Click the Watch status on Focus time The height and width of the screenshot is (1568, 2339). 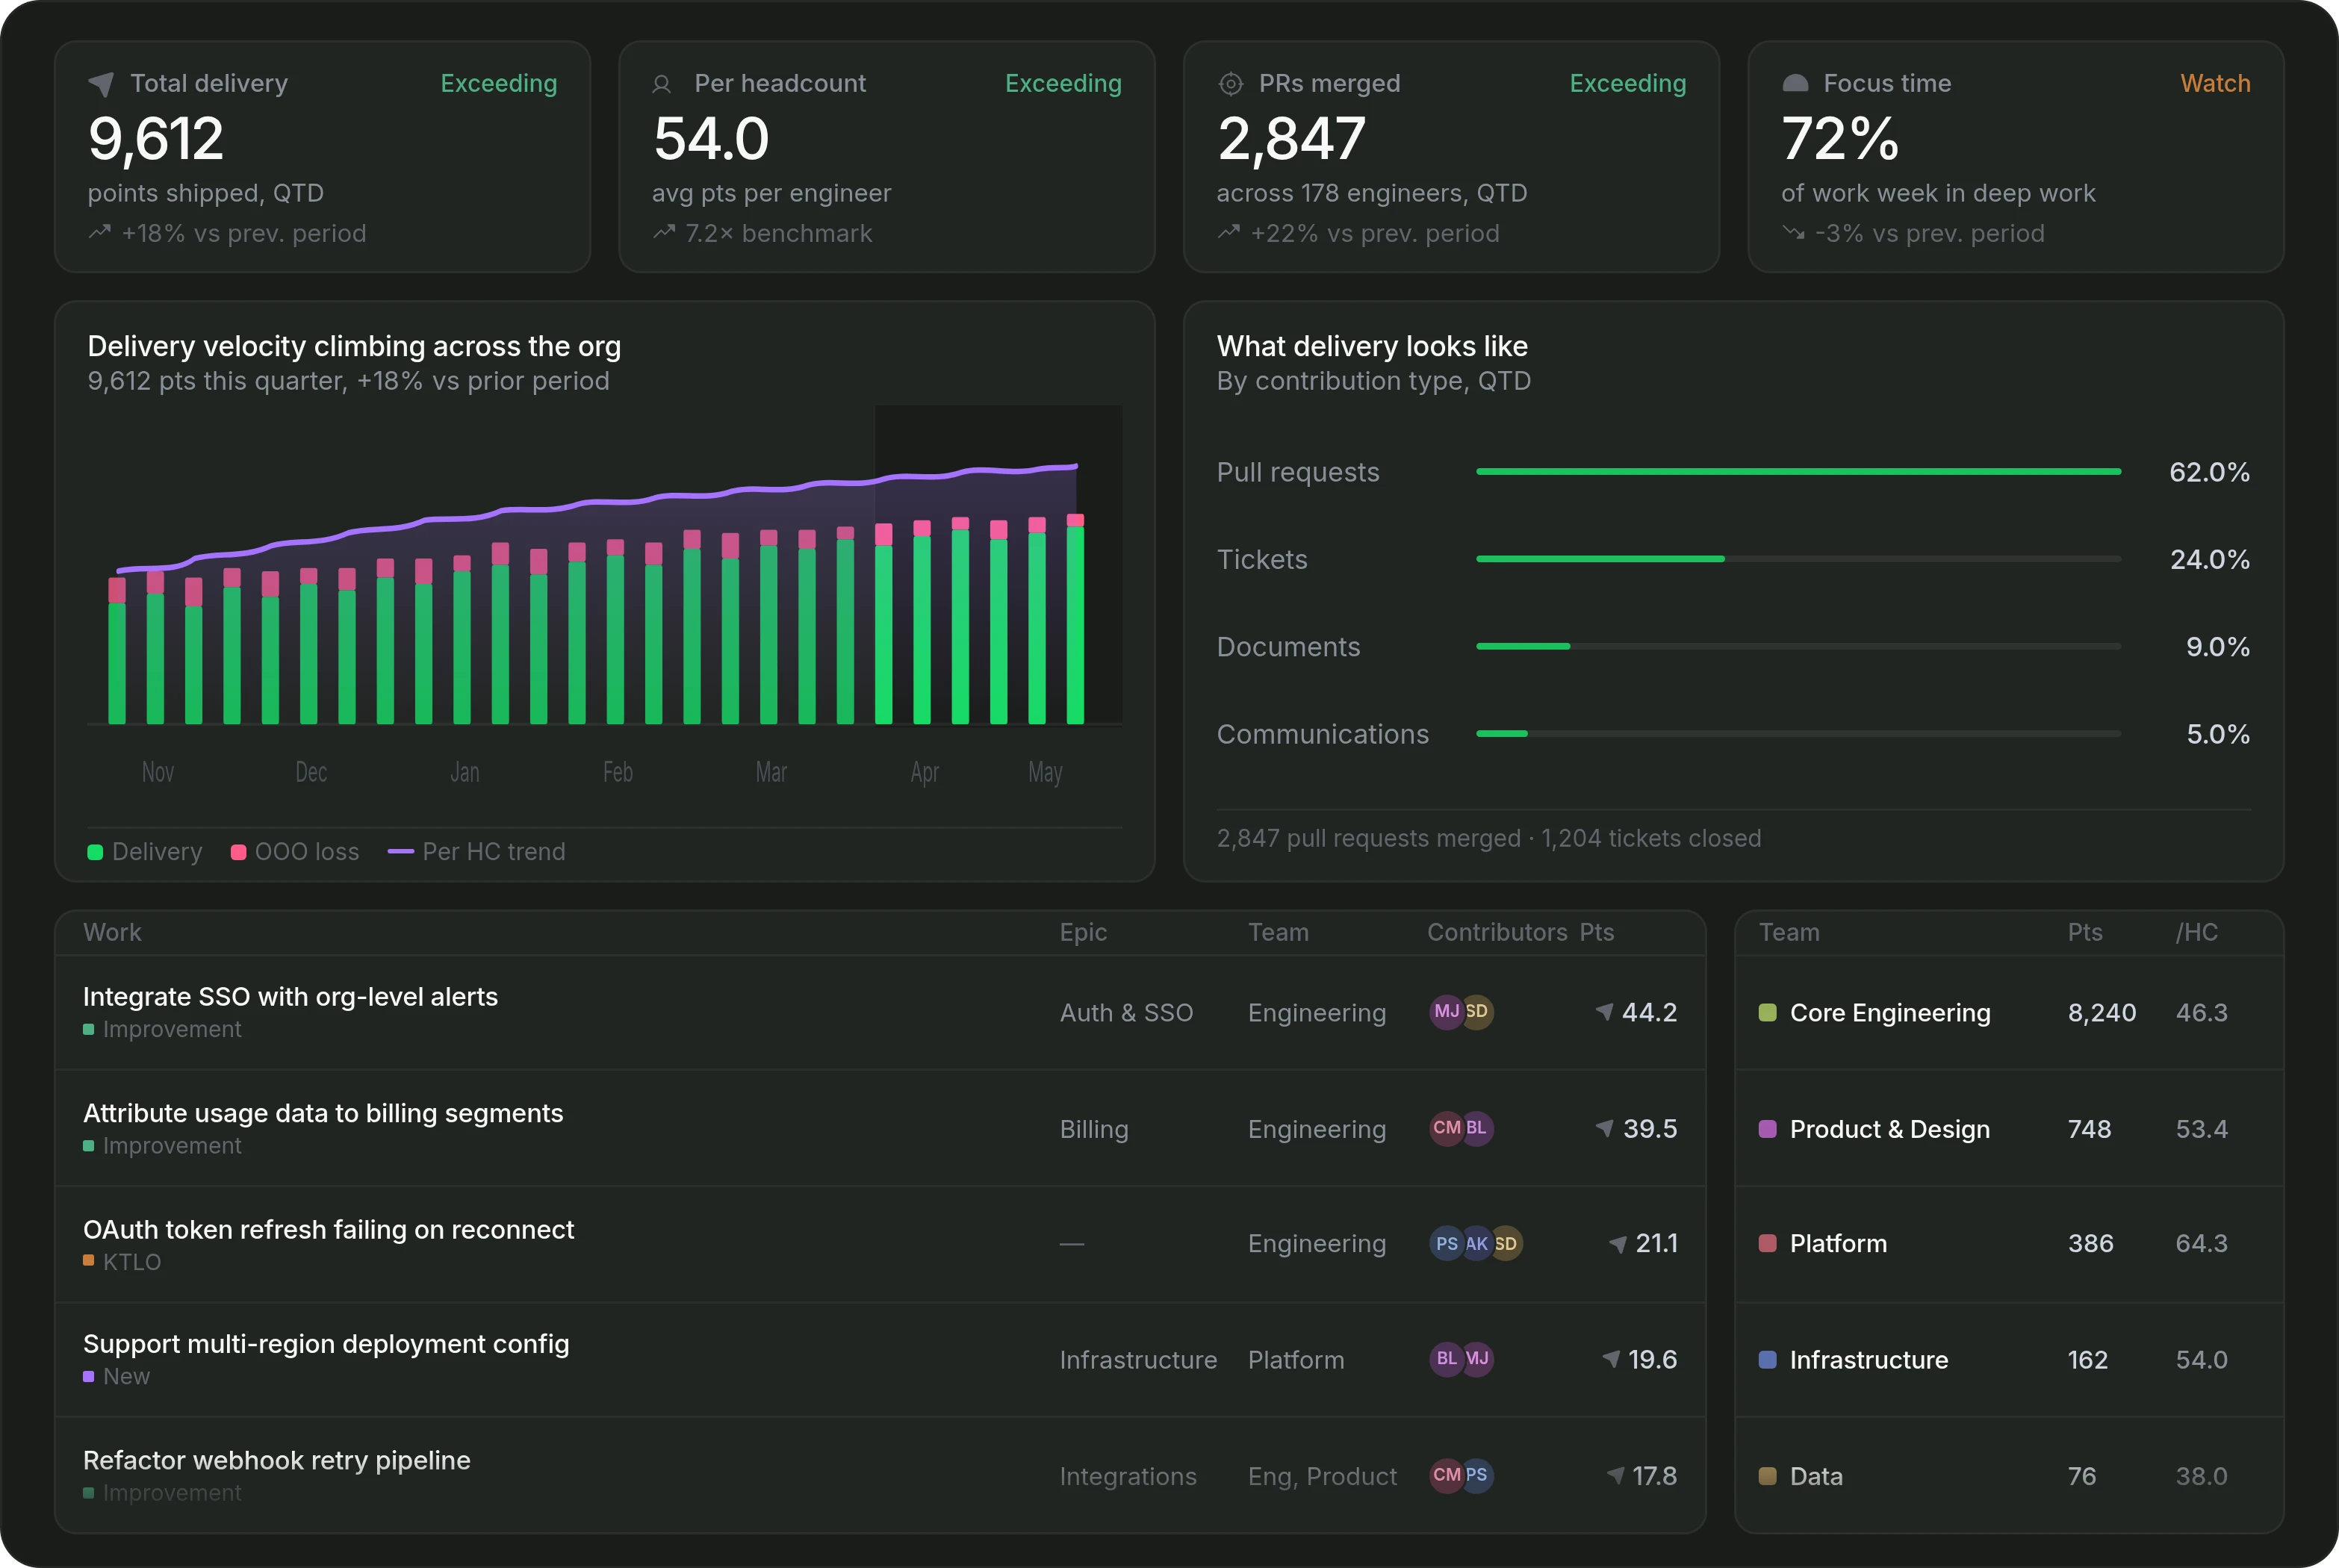(x=2215, y=83)
